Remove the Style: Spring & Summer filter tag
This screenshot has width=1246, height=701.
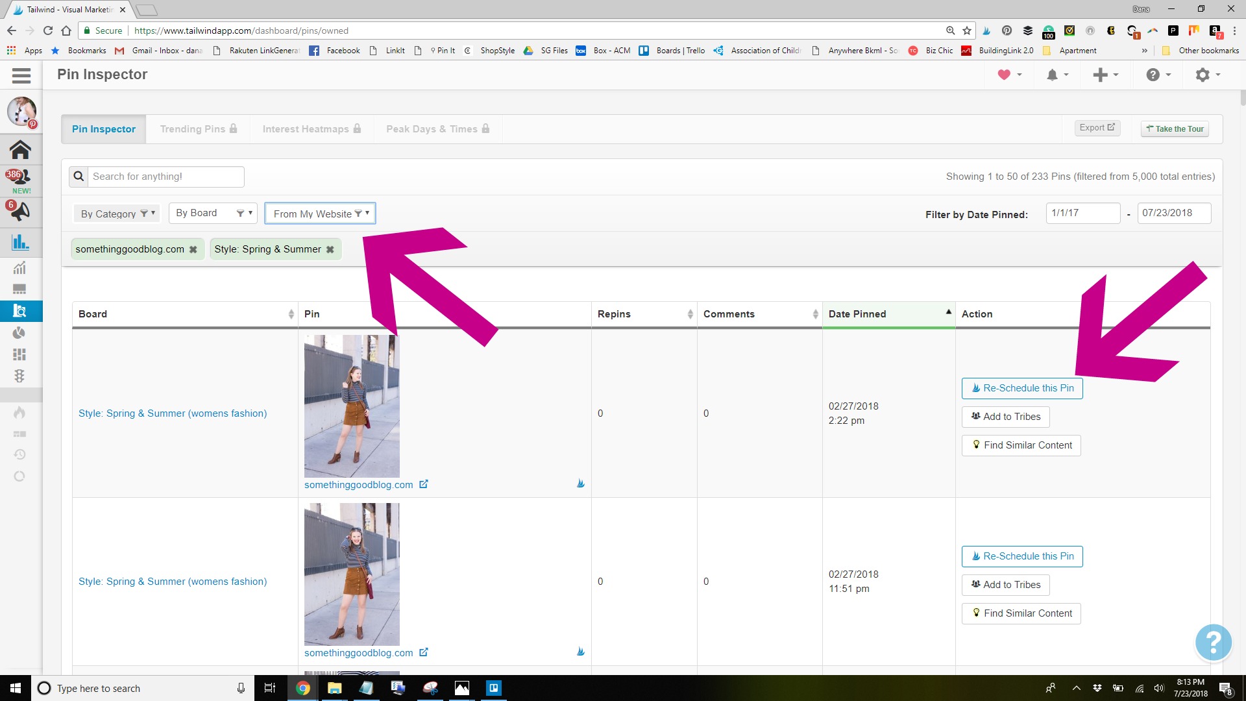click(x=330, y=250)
